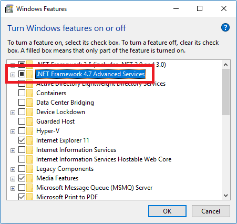Click the Legacy Components folder icon
Image resolution: width=237 pixels, height=224 pixels.
tap(29, 169)
